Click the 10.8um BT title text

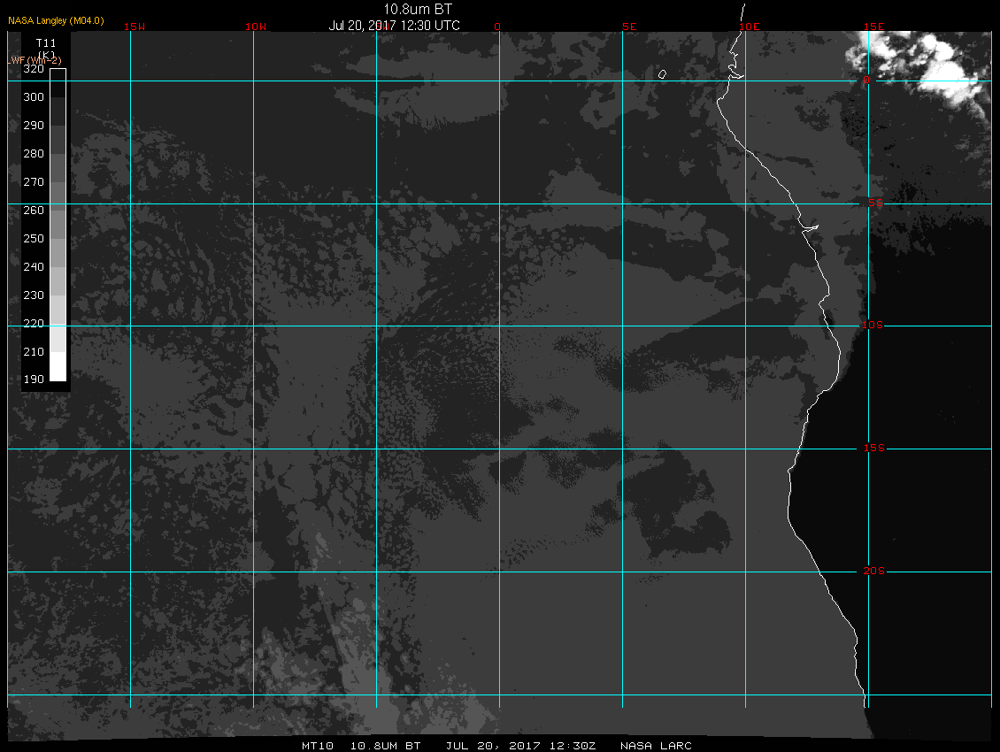click(x=417, y=9)
